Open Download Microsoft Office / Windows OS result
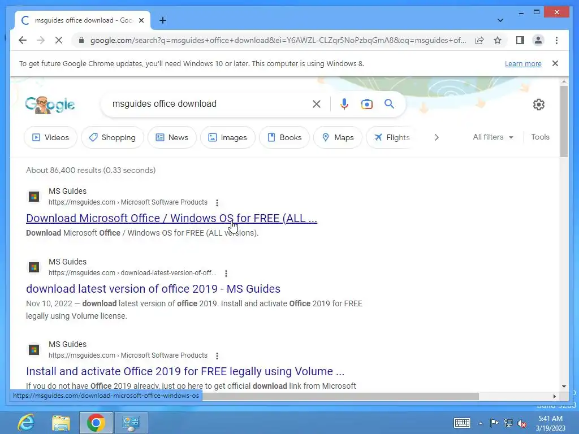 [x=172, y=218]
